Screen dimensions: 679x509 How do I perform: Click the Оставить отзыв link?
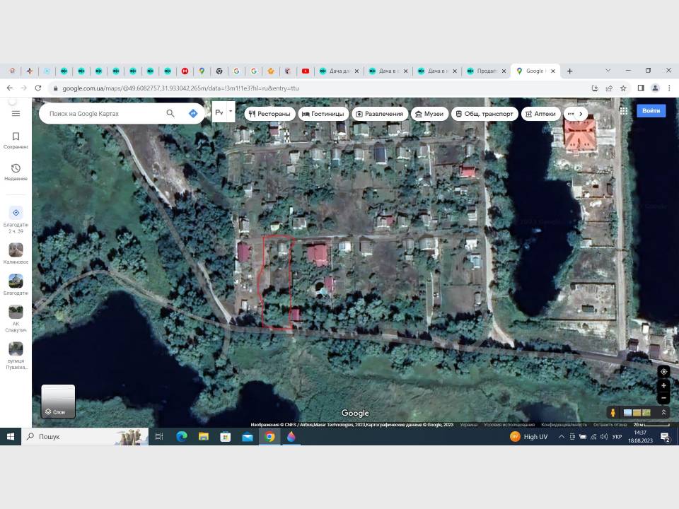point(610,425)
